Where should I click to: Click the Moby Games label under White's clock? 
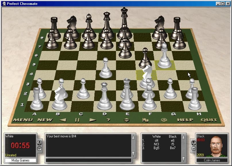pyautogui.click(x=20, y=160)
